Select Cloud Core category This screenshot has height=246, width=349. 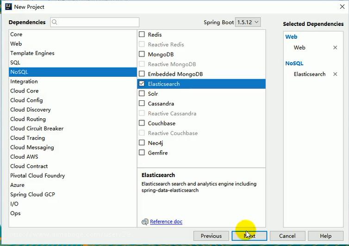coord(73,91)
